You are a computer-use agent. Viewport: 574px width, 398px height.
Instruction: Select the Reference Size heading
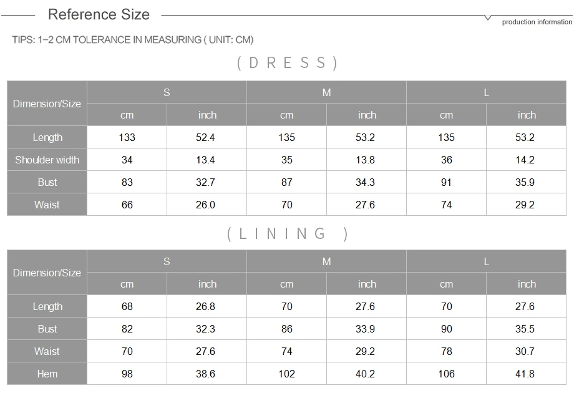coord(99,14)
